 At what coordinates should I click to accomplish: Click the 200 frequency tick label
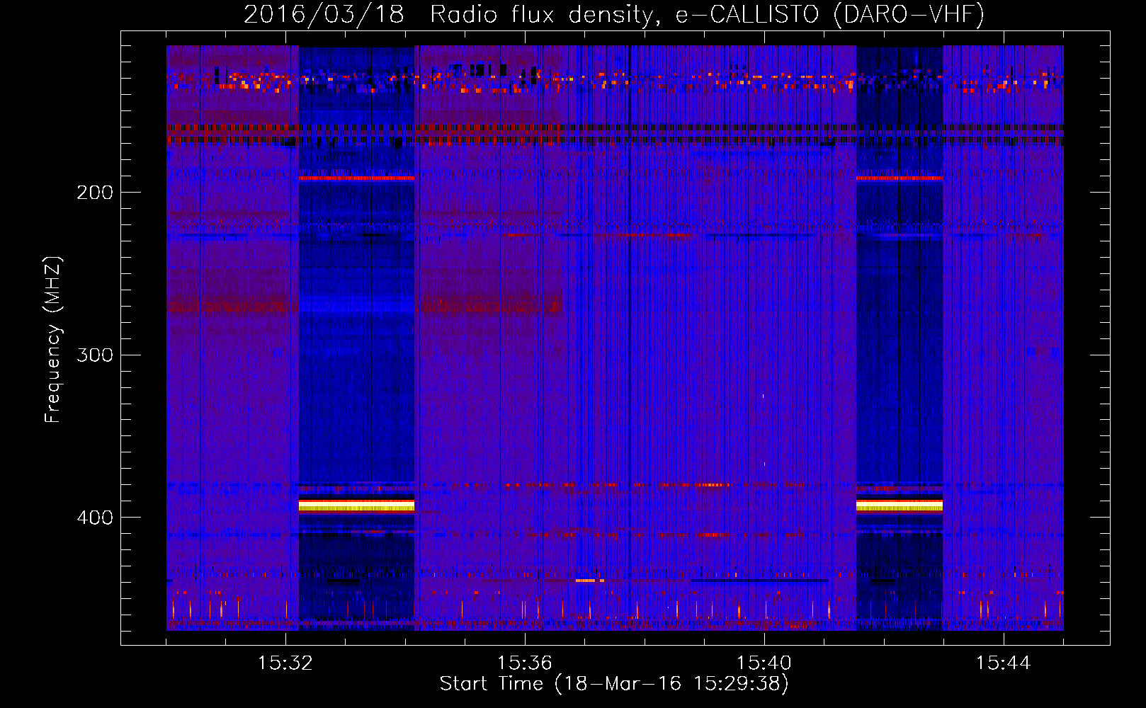click(95, 193)
